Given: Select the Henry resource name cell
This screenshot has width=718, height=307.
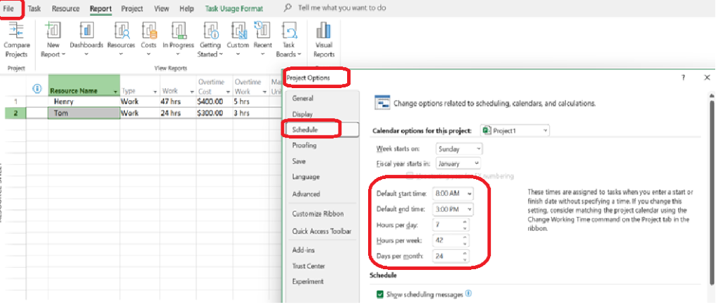Looking at the screenshot, I should (84, 102).
